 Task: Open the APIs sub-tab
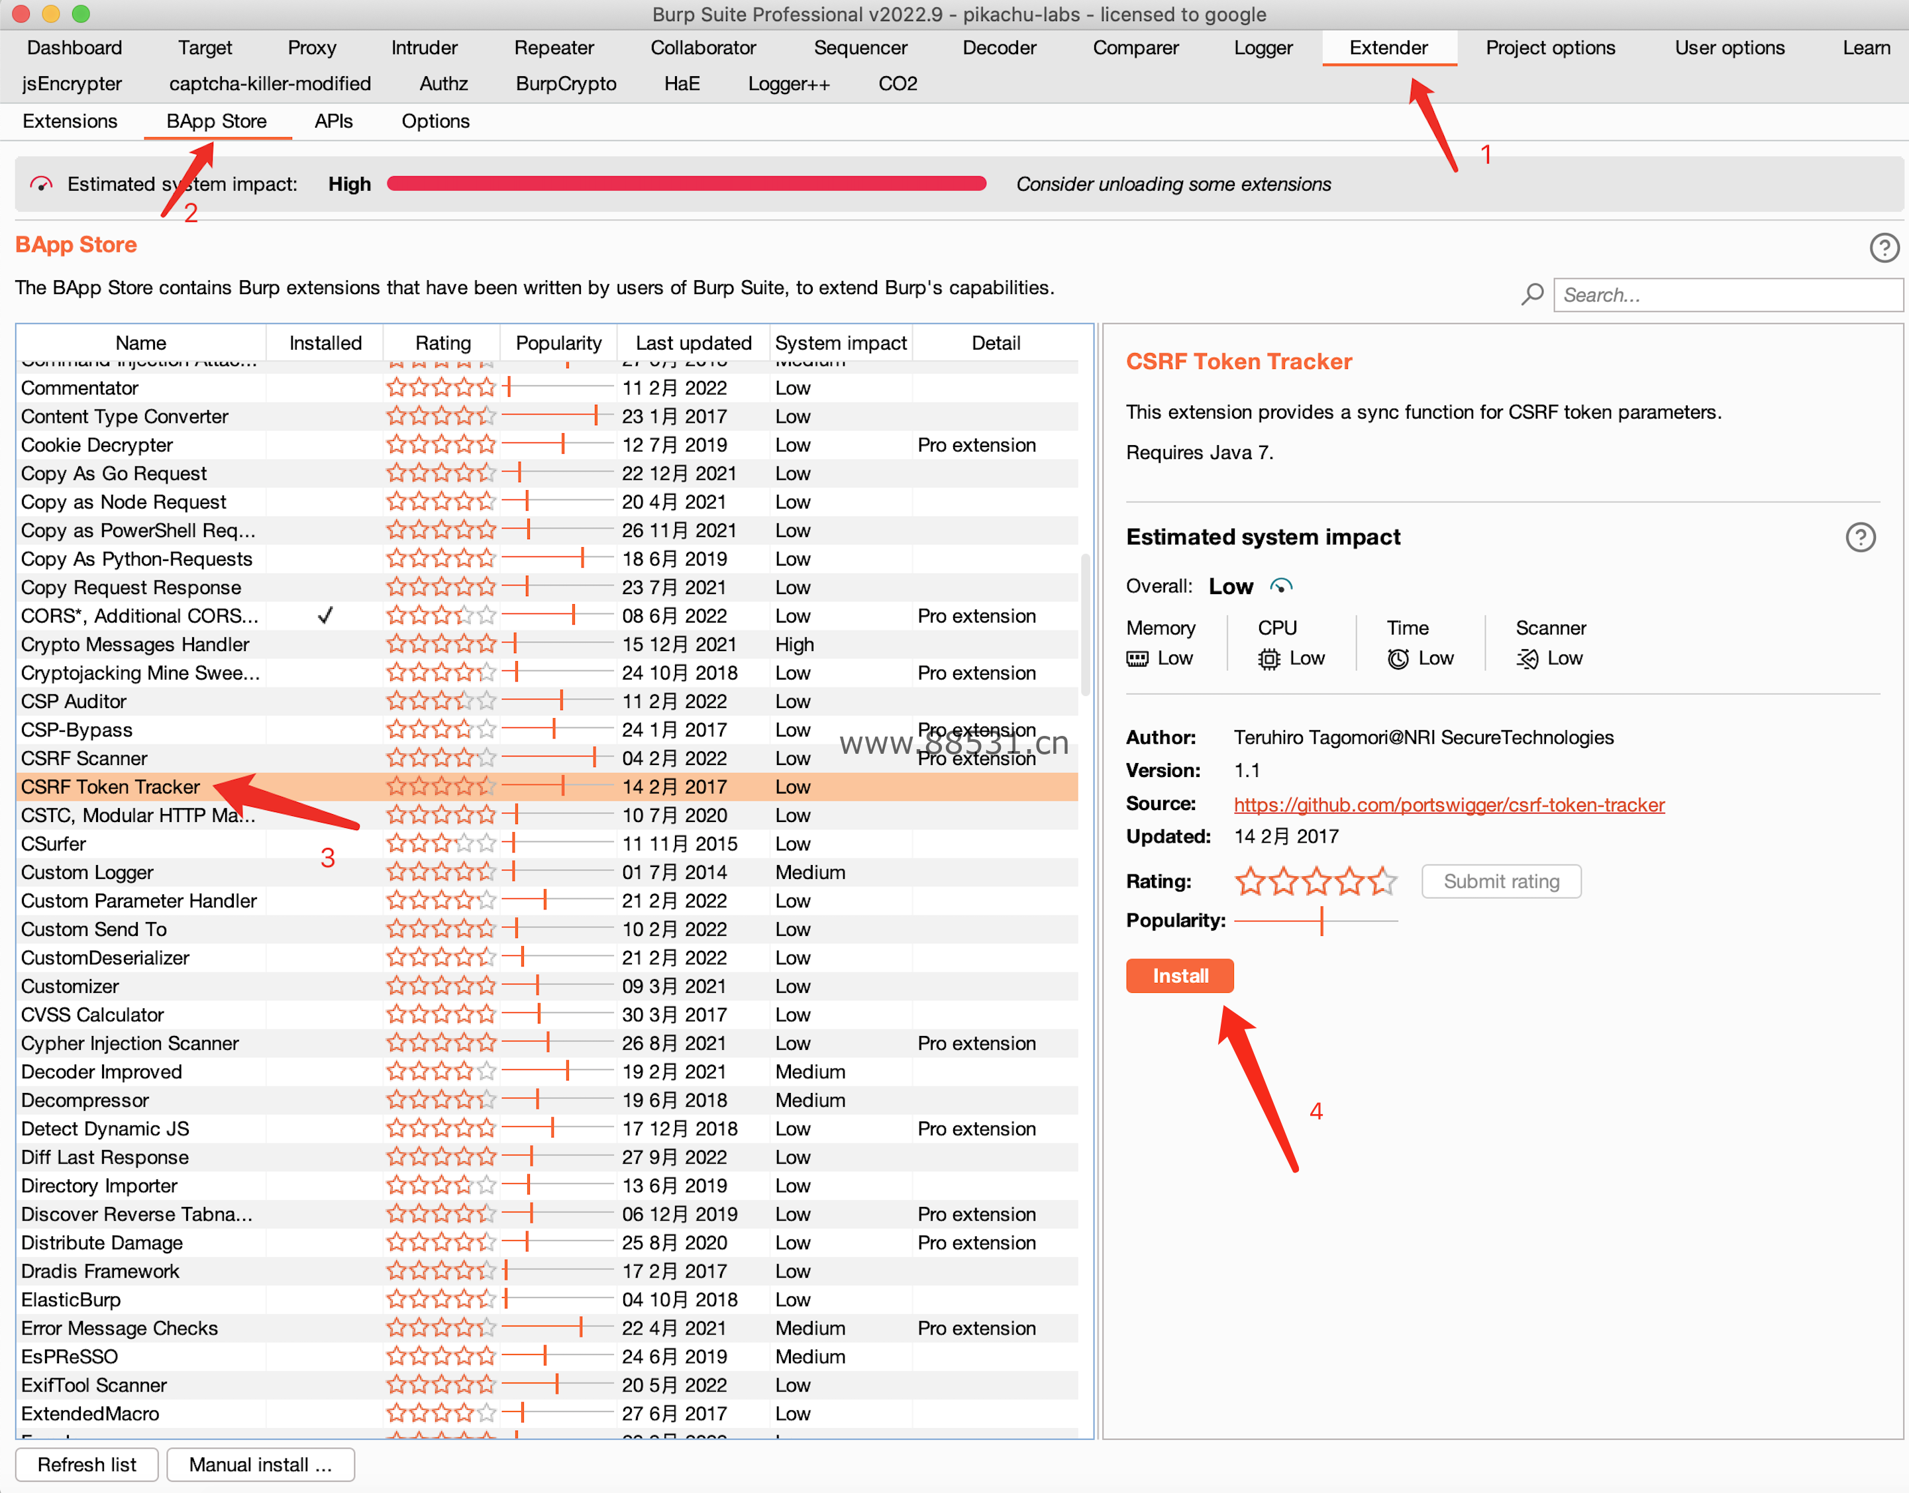tap(333, 121)
